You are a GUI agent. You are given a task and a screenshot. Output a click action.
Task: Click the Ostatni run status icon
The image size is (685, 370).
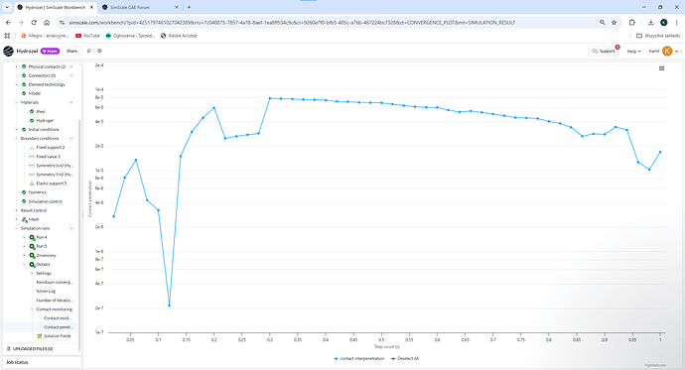(32, 265)
